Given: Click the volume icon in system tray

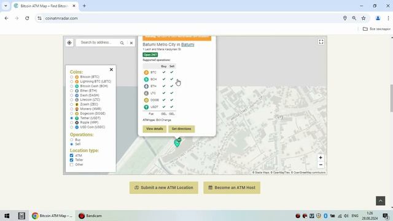Looking at the screenshot, I should [346, 215].
